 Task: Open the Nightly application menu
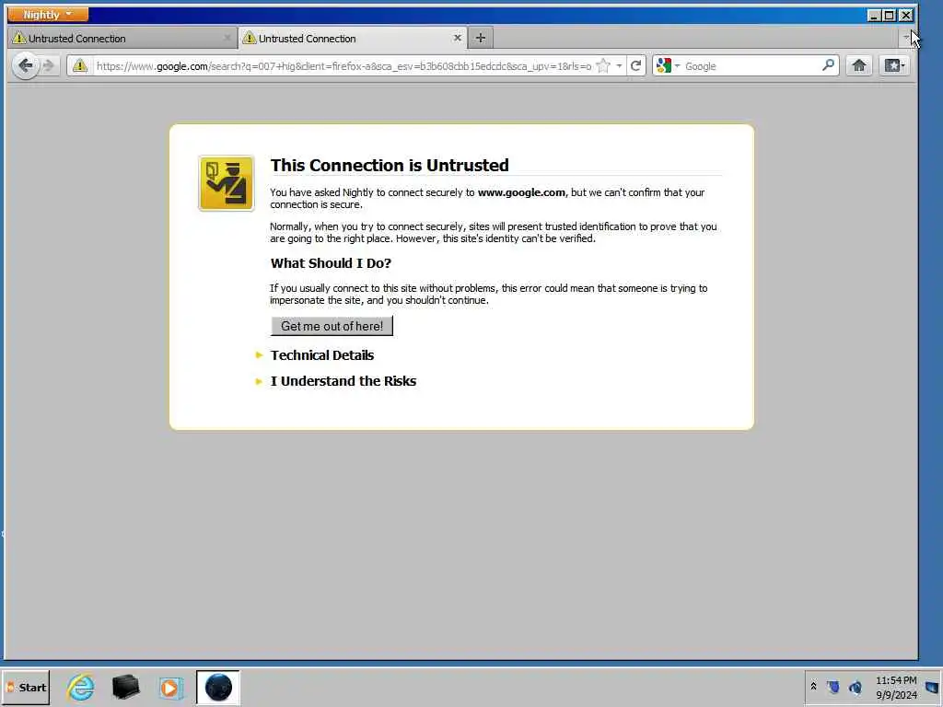(48, 14)
